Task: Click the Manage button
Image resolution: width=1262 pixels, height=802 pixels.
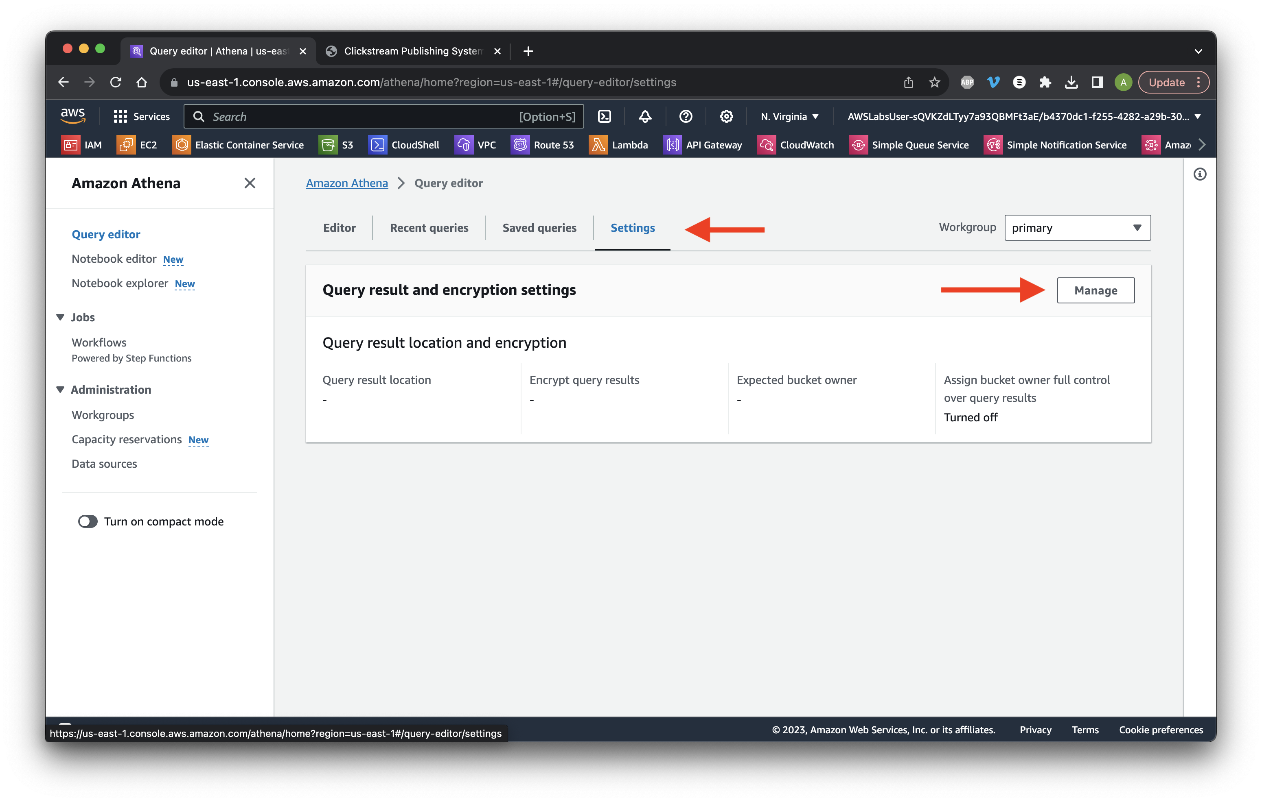Action: pyautogui.click(x=1095, y=290)
